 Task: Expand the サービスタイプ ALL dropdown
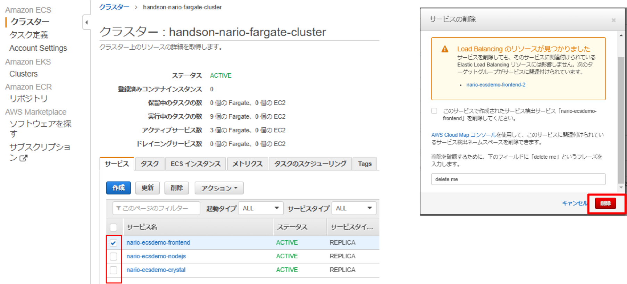(x=354, y=208)
